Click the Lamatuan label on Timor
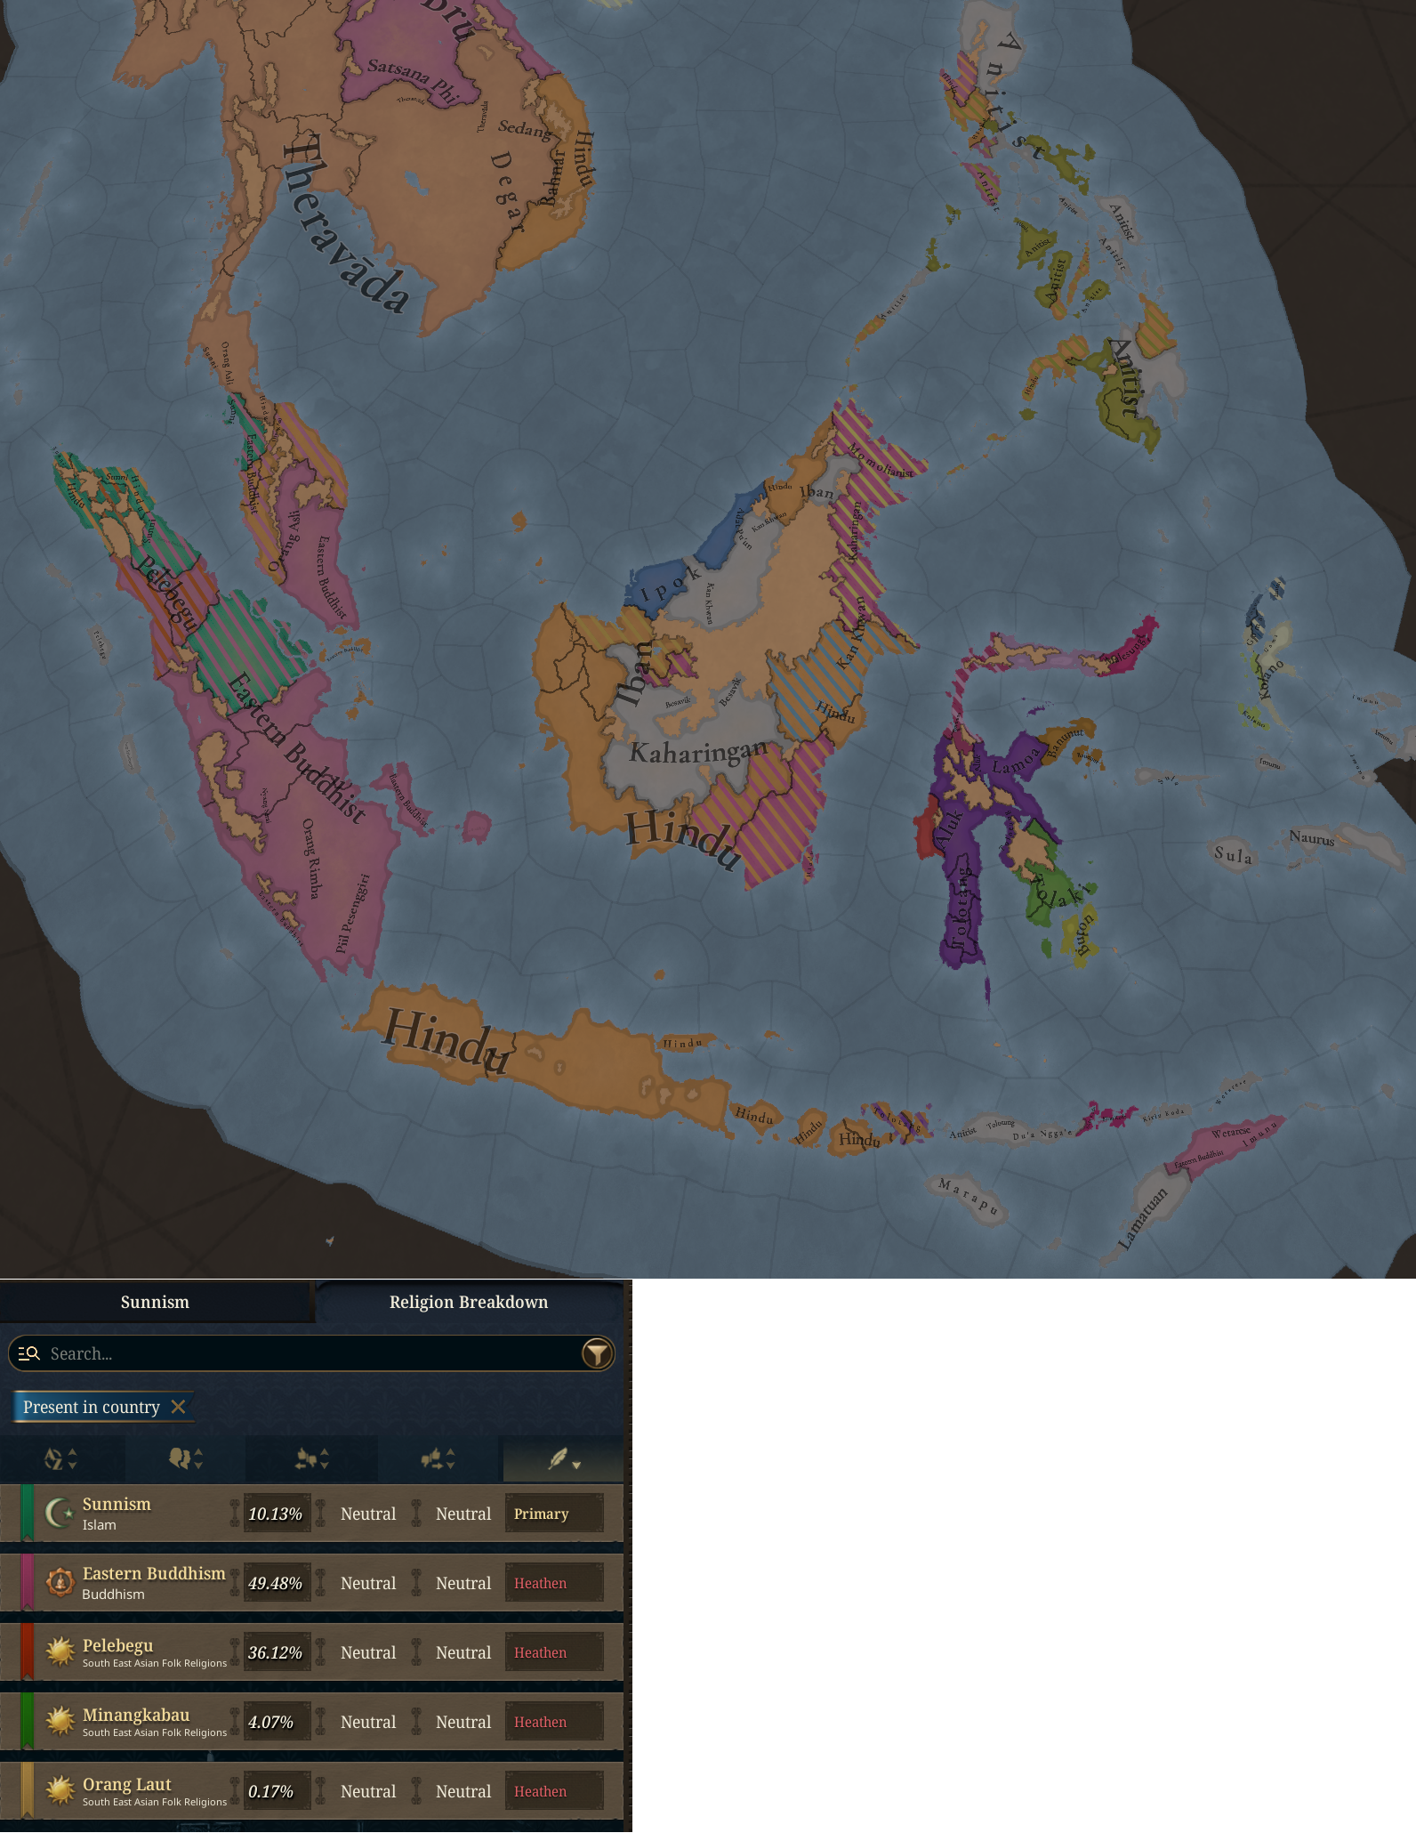The image size is (1416, 1833). pyautogui.click(x=1142, y=1218)
